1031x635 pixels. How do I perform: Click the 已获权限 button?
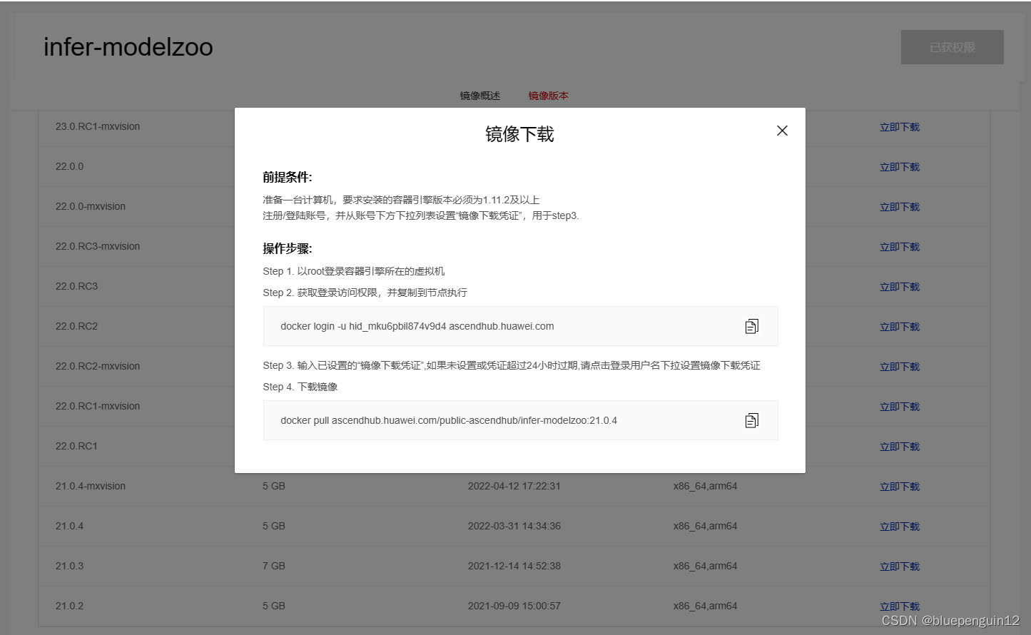point(952,47)
